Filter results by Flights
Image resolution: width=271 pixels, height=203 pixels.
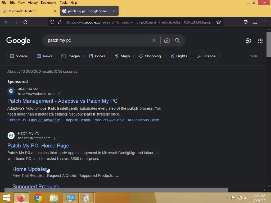click(179, 56)
